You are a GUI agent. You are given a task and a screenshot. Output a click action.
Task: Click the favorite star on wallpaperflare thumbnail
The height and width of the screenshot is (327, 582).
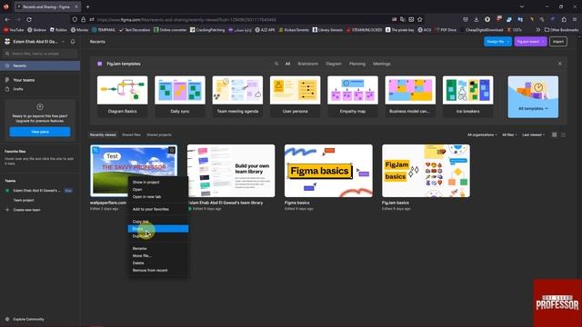[x=172, y=150]
